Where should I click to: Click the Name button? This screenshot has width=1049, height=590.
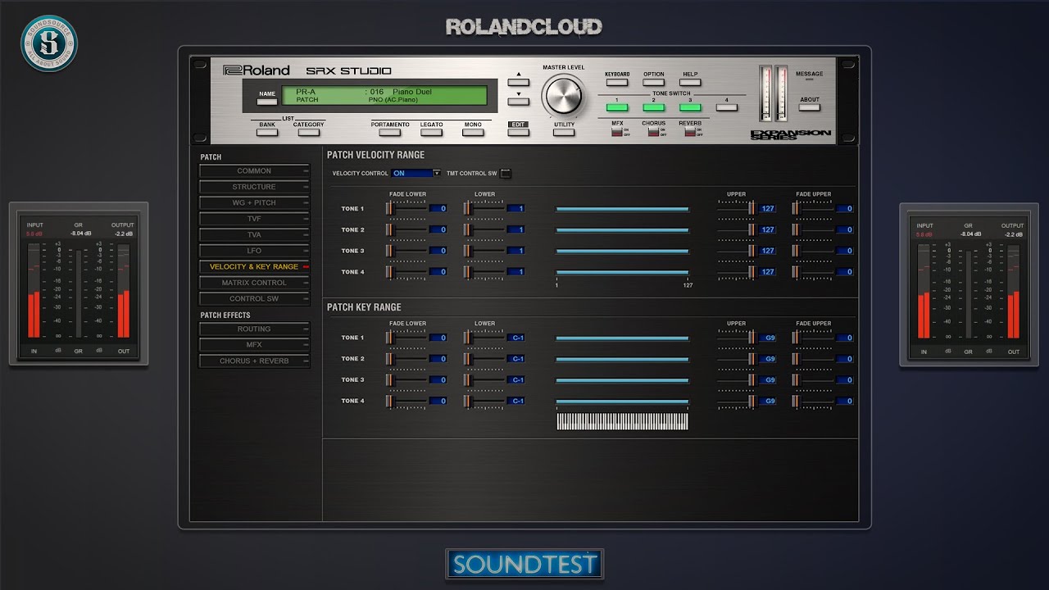tap(267, 102)
